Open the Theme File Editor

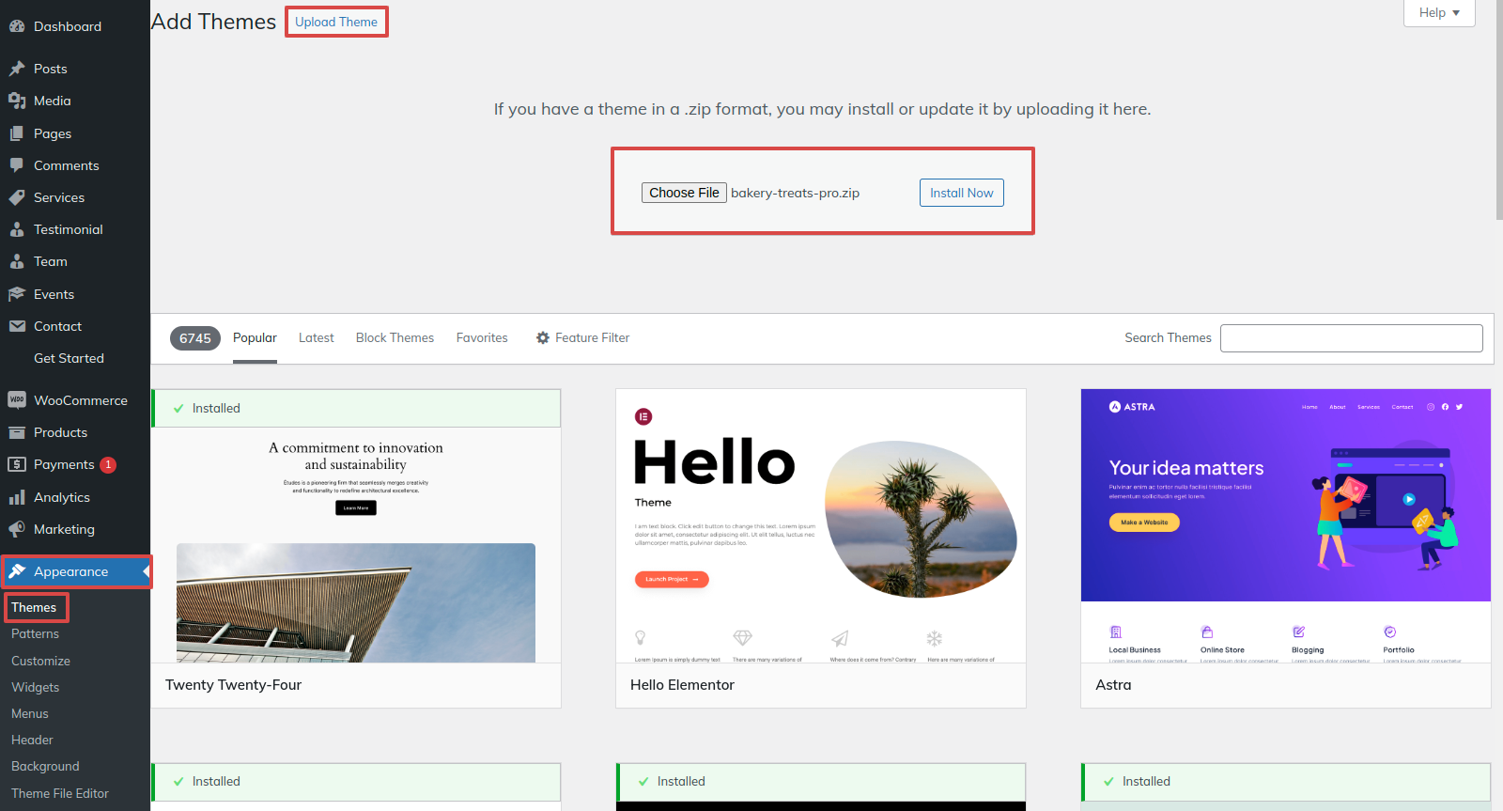point(60,793)
